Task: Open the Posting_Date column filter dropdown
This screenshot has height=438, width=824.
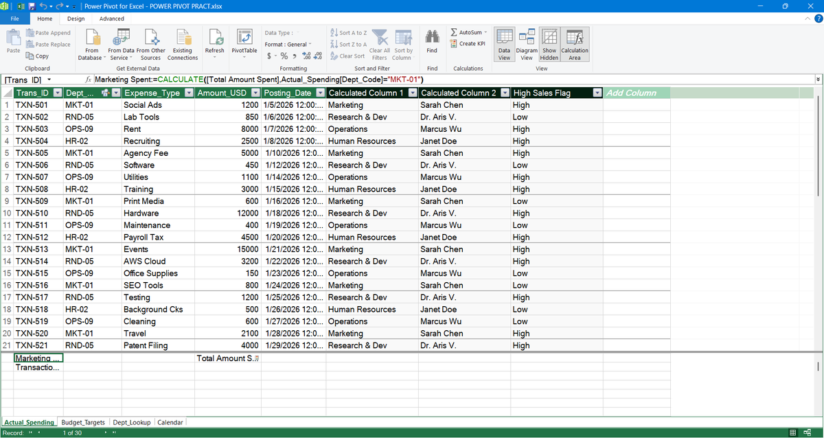Action: [x=319, y=93]
